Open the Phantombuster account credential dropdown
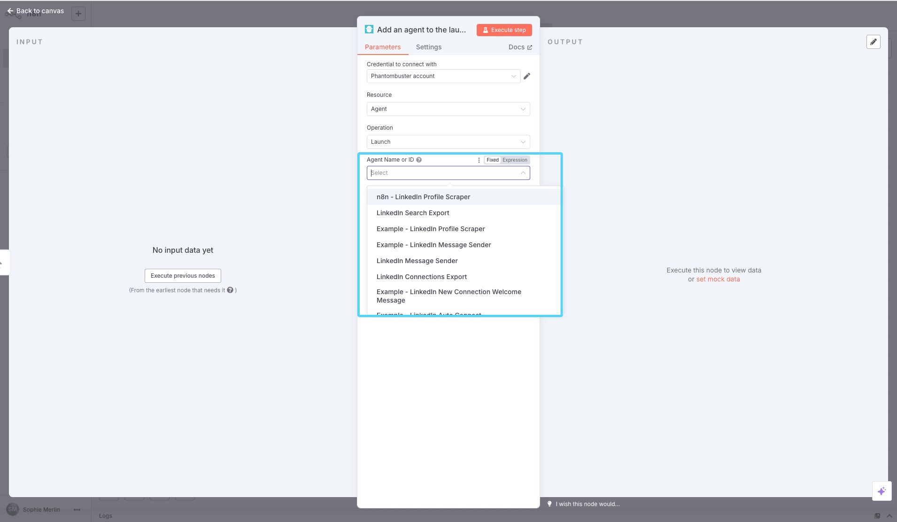The image size is (897, 522). coord(443,76)
